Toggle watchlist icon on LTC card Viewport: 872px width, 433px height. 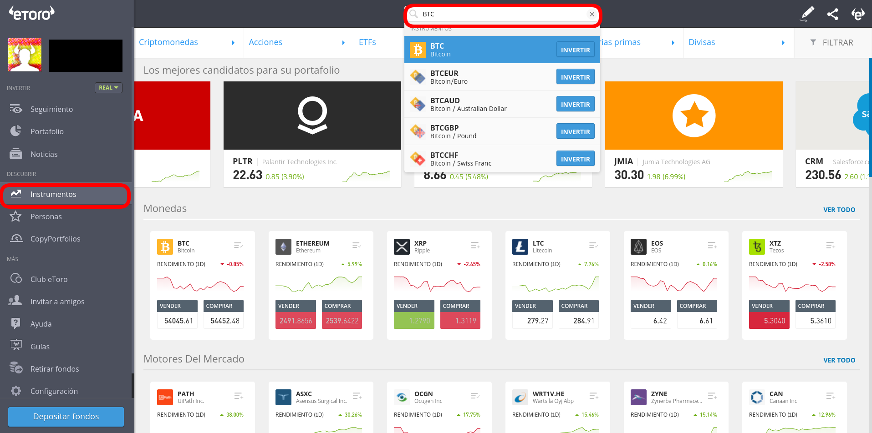click(x=594, y=246)
